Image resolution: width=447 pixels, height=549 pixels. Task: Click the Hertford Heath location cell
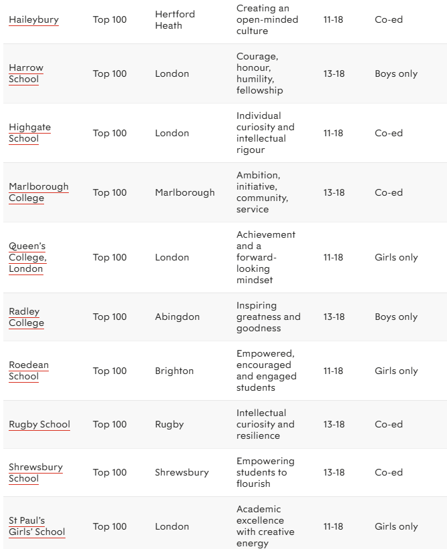(x=175, y=19)
